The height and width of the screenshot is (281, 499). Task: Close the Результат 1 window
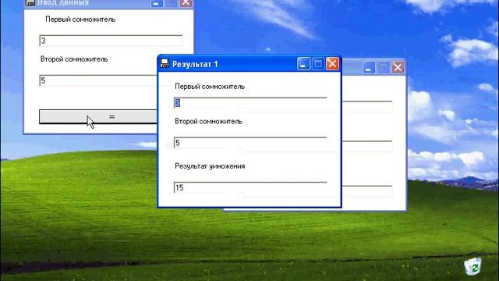[333, 64]
